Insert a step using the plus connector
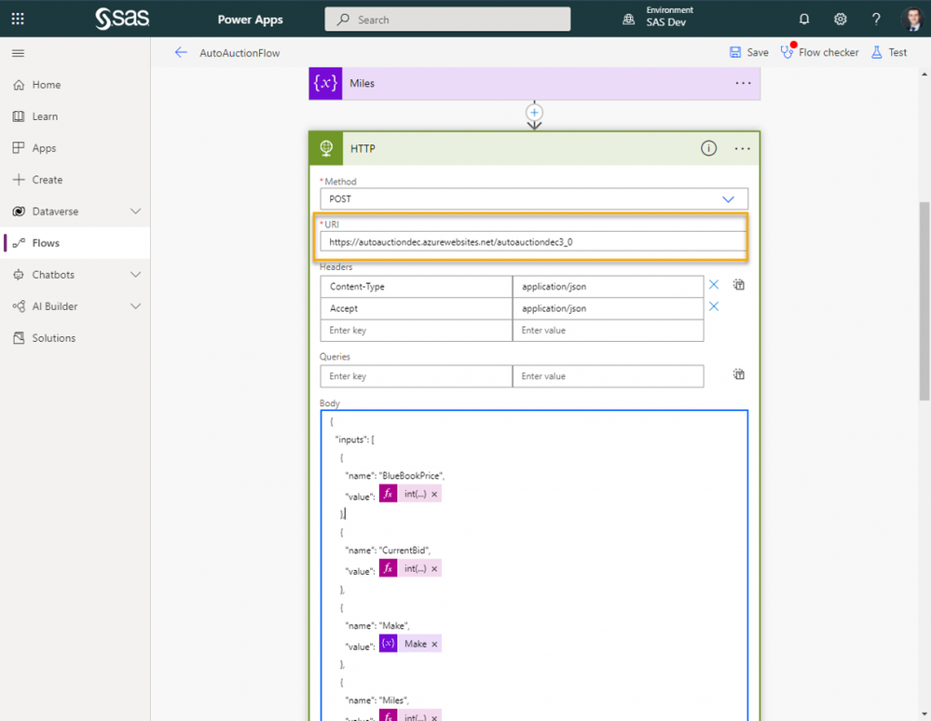This screenshot has height=721, width=931. pos(534,113)
